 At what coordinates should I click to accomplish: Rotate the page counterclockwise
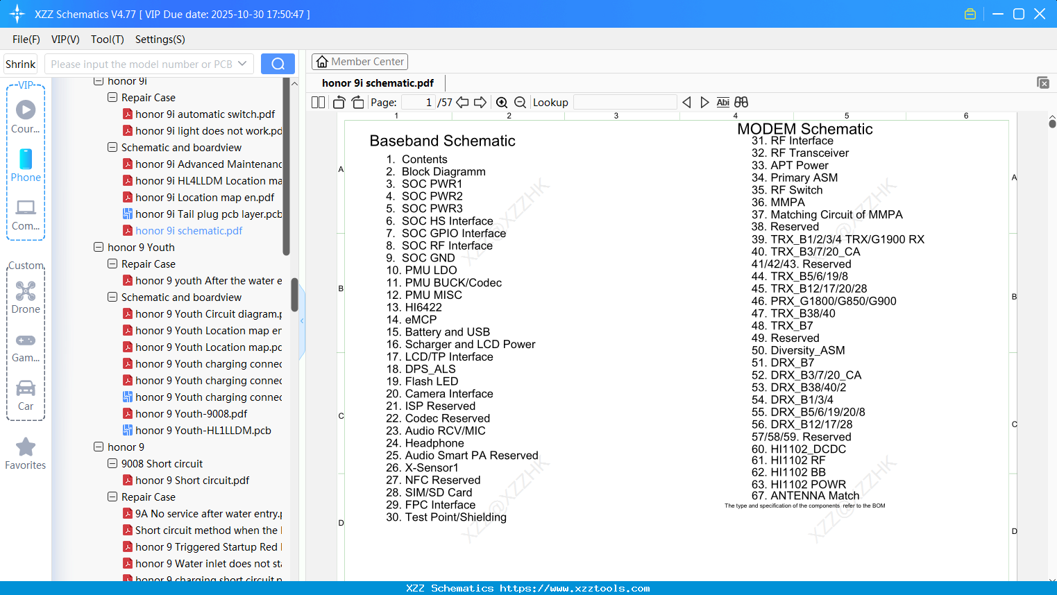pos(339,103)
